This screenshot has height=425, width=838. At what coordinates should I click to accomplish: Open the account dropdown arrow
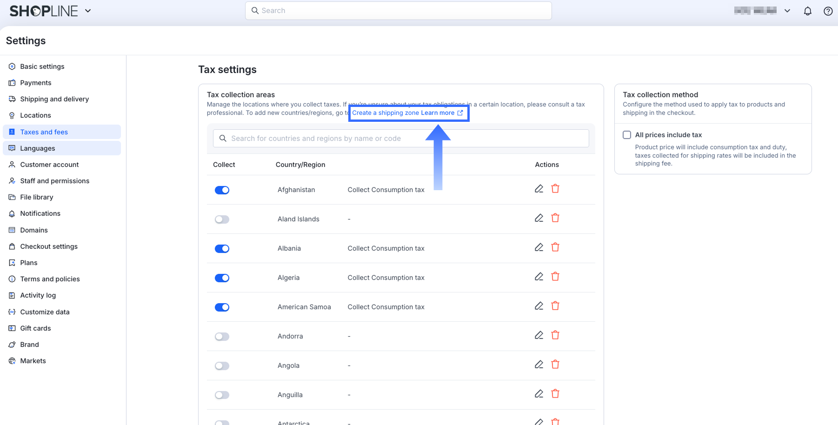click(x=787, y=11)
